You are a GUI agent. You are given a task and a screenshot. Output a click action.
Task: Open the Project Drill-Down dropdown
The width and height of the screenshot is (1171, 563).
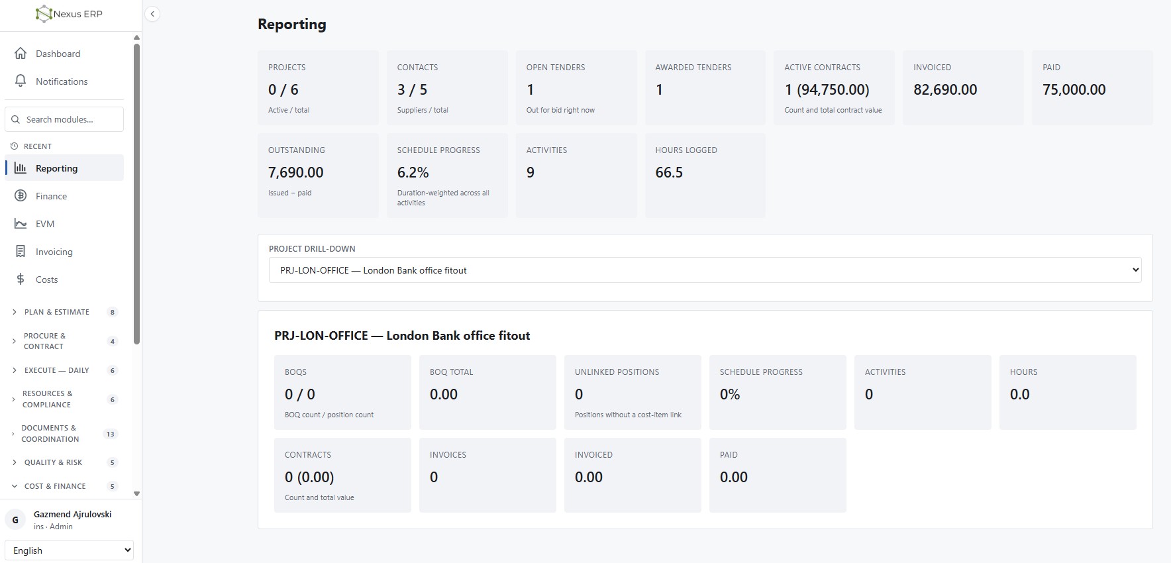pos(705,270)
